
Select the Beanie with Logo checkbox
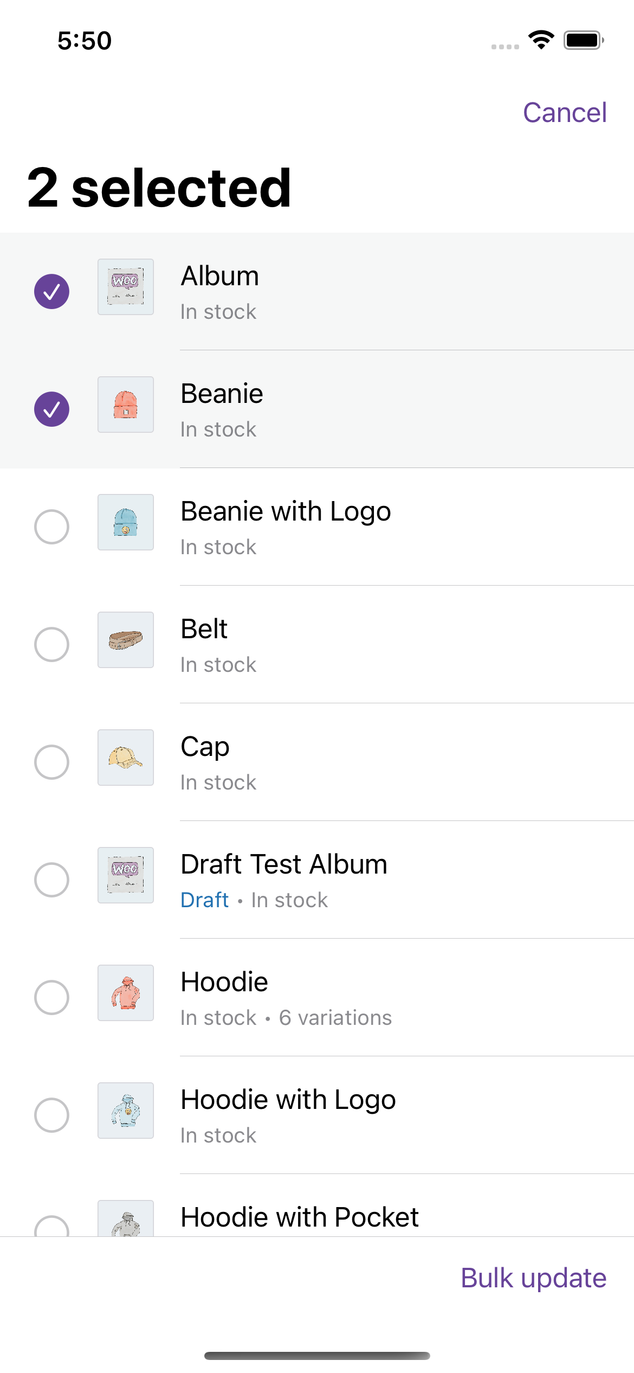[51, 527]
